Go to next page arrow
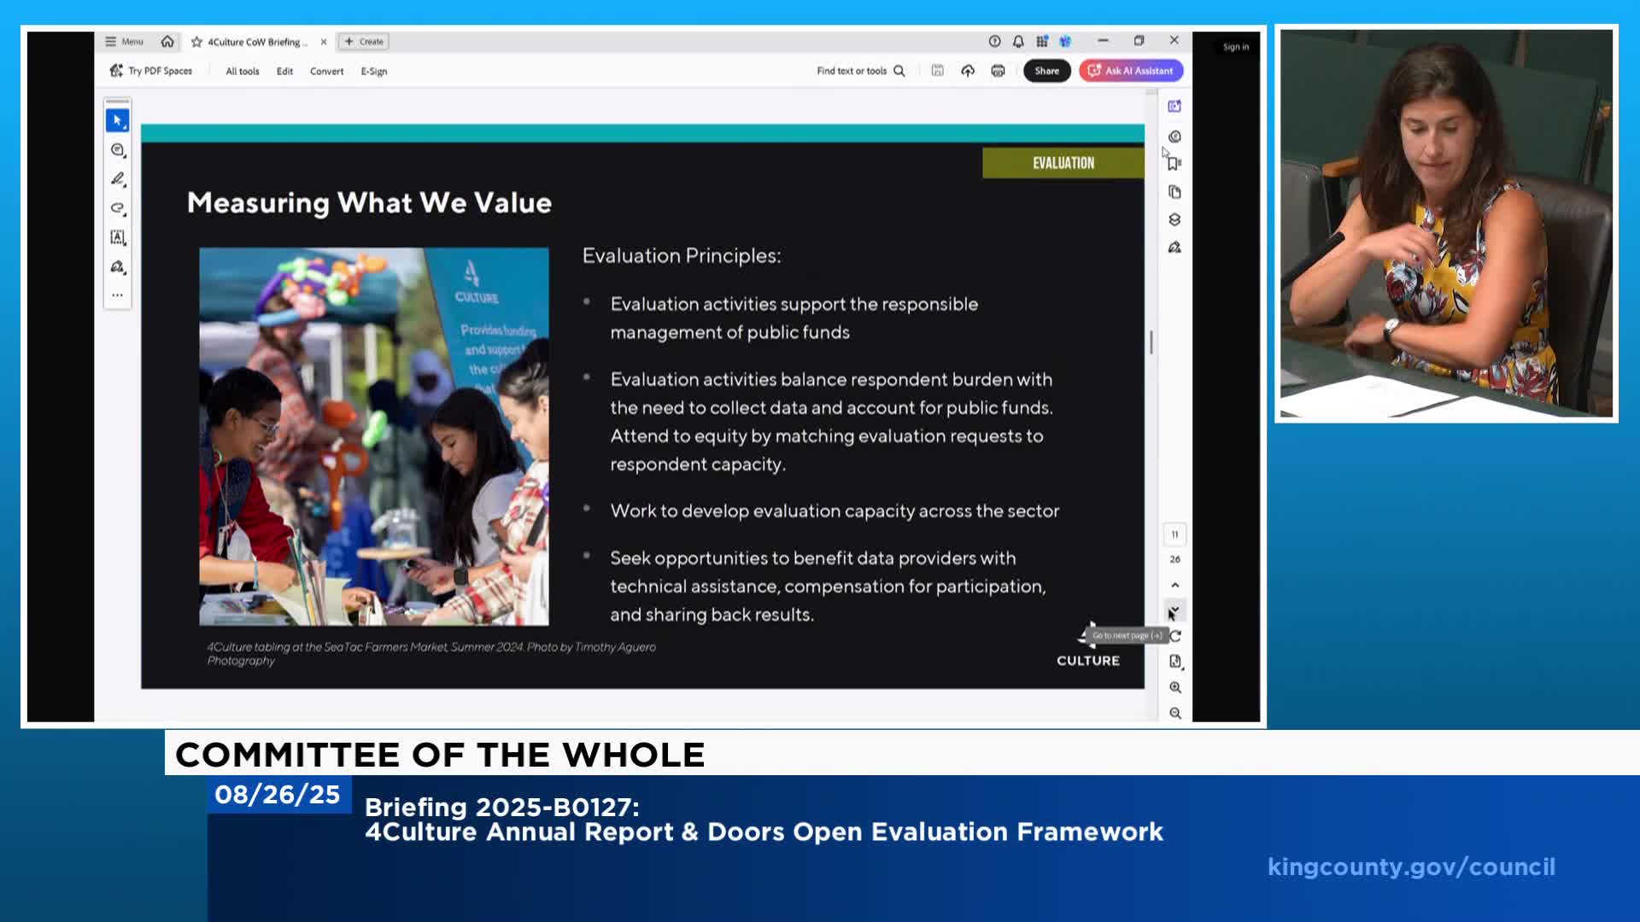This screenshot has height=922, width=1640. click(x=1175, y=610)
